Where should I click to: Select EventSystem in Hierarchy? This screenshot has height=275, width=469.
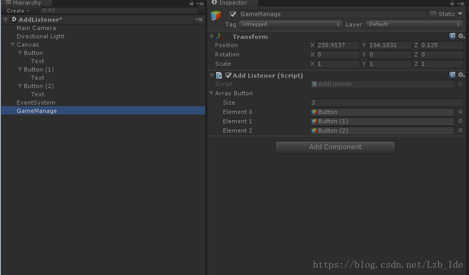[36, 103]
